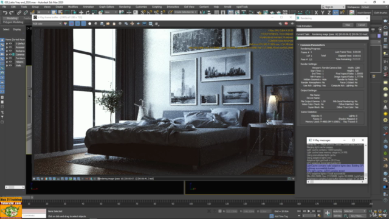Click the red stop rendering icon
The height and width of the screenshot is (219, 389).
(286, 23)
